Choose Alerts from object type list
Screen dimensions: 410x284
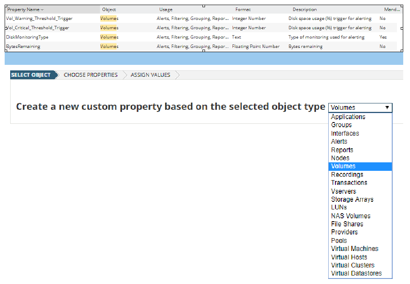click(360, 142)
